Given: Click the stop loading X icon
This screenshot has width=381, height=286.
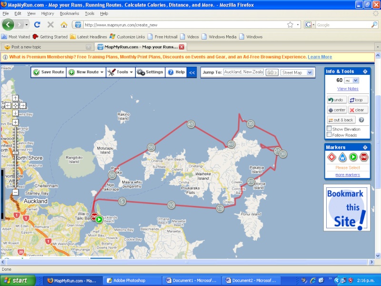Looking at the screenshot, I should click(50, 25).
